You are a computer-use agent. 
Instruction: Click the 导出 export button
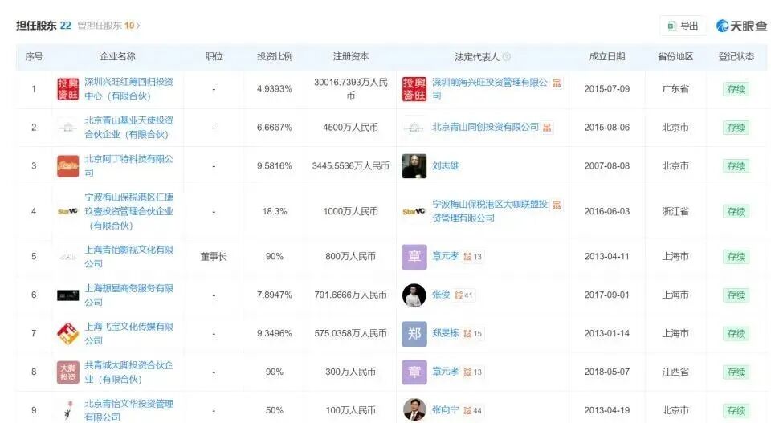683,26
